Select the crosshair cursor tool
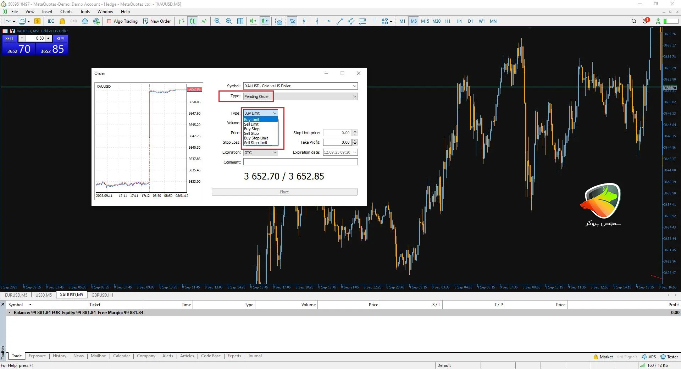Screen dimensions: 681x369 coord(304,21)
